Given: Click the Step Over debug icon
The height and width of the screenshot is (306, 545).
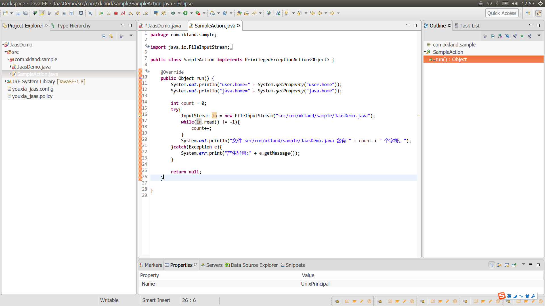Looking at the screenshot, I should pyautogui.click(x=138, y=13).
